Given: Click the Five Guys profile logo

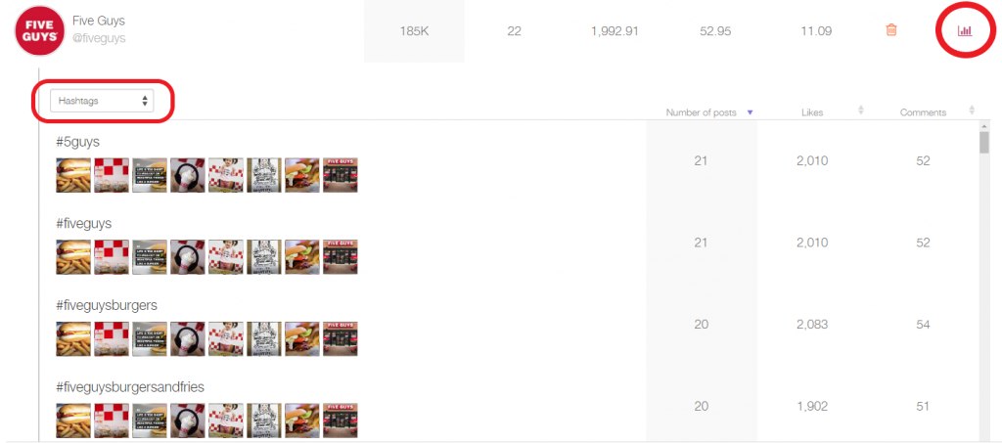Looking at the screenshot, I should [x=39, y=30].
